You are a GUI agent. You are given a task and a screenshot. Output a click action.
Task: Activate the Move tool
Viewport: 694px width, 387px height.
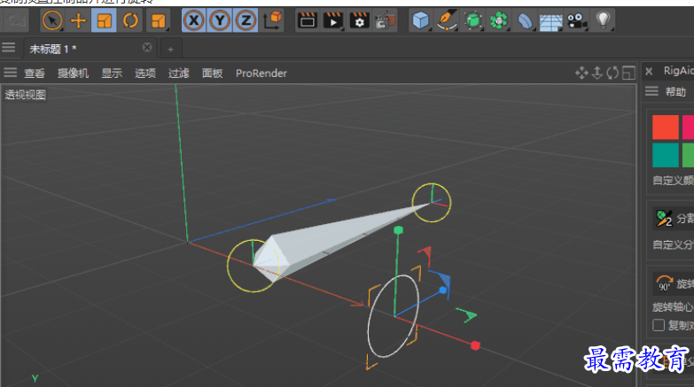[x=78, y=20]
